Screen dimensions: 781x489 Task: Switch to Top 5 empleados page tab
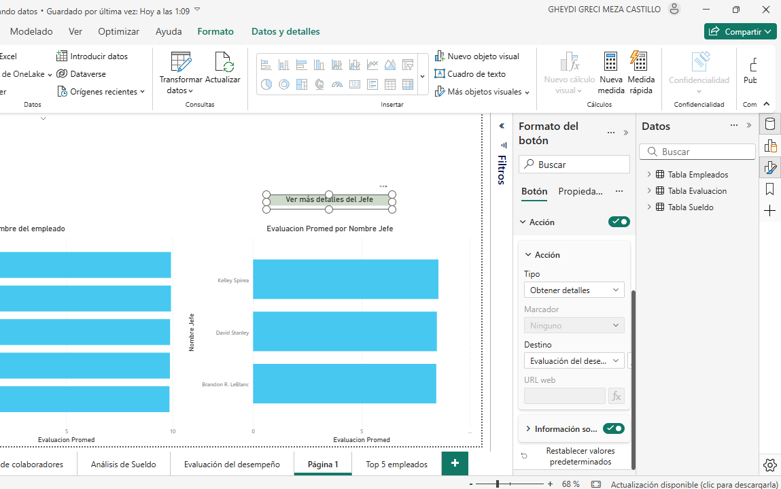pyautogui.click(x=396, y=465)
